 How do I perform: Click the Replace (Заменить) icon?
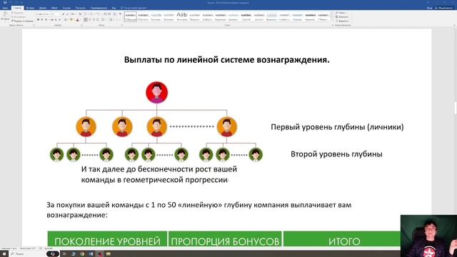pos(341,17)
